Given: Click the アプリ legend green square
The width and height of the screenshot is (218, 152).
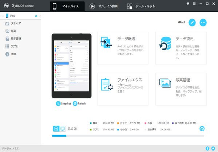Looking at the screenshot, I should (91, 130).
